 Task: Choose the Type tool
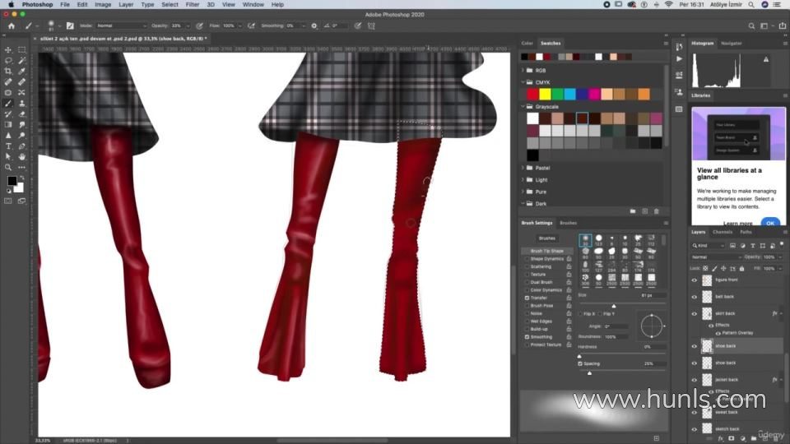click(x=9, y=146)
